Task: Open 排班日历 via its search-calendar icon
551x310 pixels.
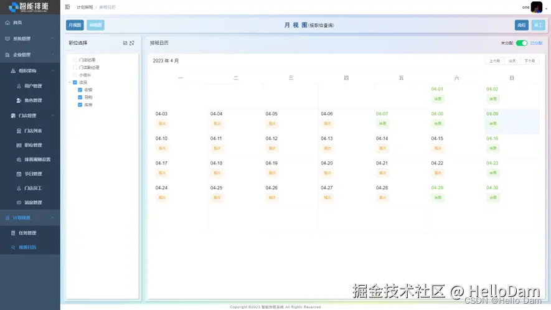Action: (x=13, y=247)
